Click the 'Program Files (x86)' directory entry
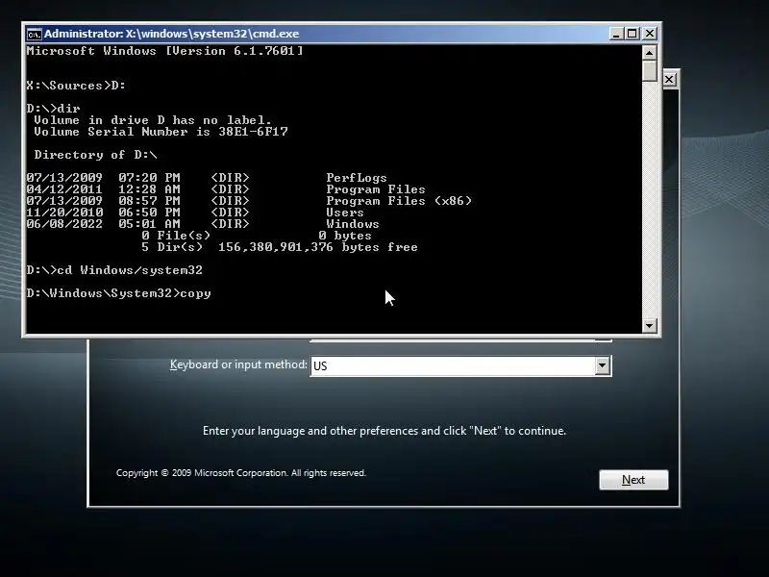769x577 pixels. tap(399, 201)
